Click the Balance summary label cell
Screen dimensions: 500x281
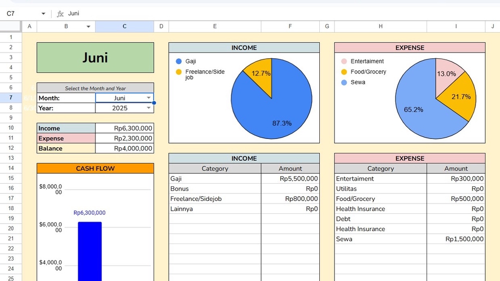(66, 148)
